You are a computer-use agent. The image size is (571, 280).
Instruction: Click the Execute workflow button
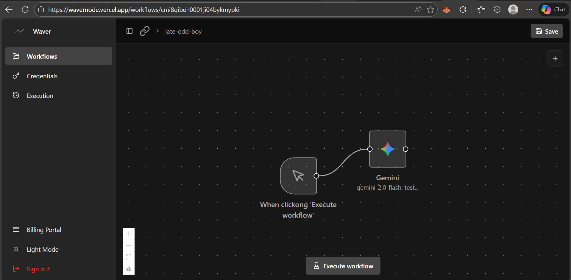(343, 266)
